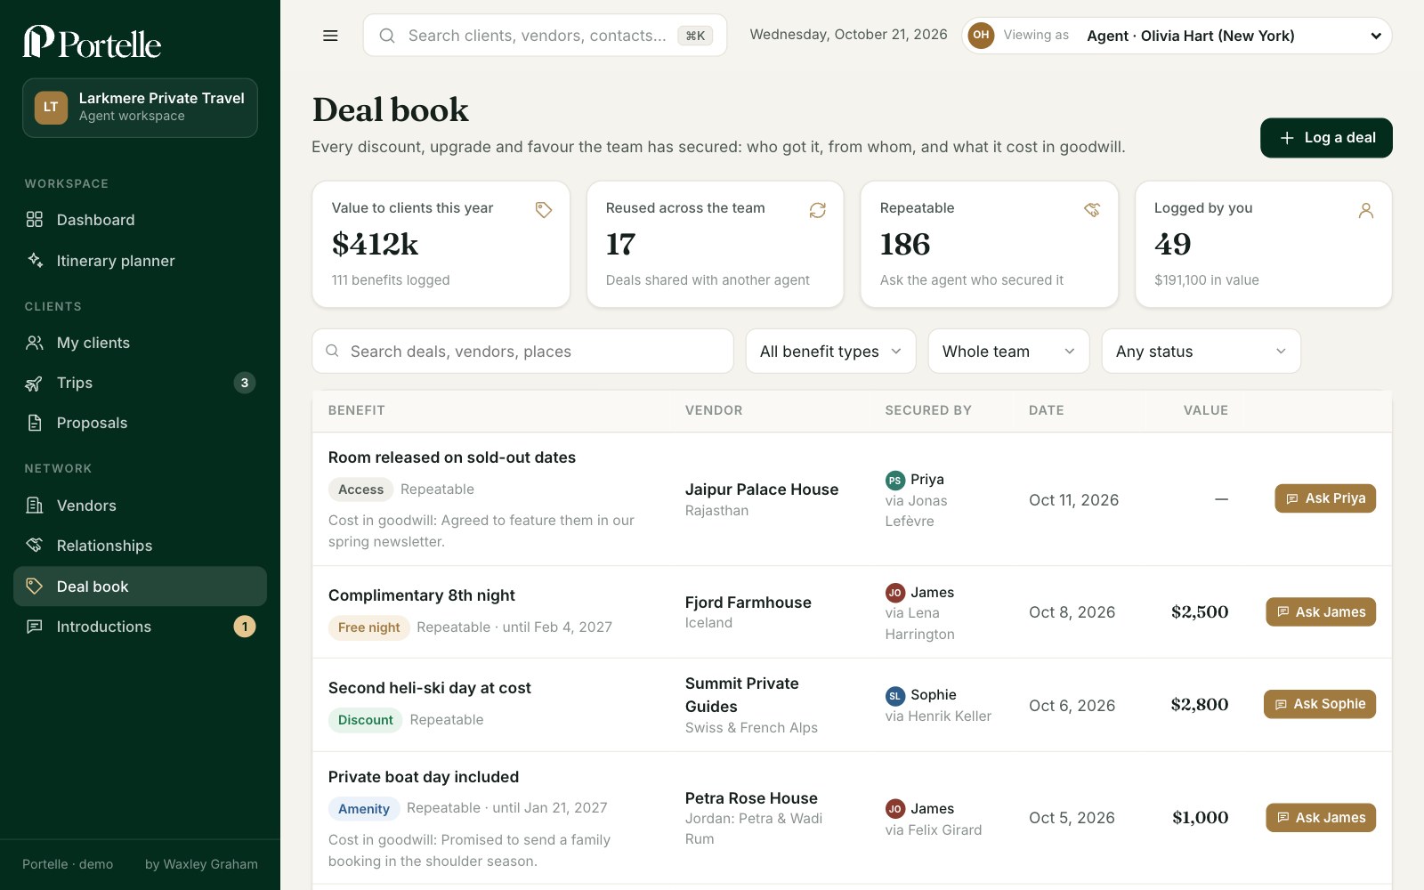Image resolution: width=1424 pixels, height=890 pixels.
Task: Open the Larkmere Private Travel workspace switcher
Action: (140, 108)
